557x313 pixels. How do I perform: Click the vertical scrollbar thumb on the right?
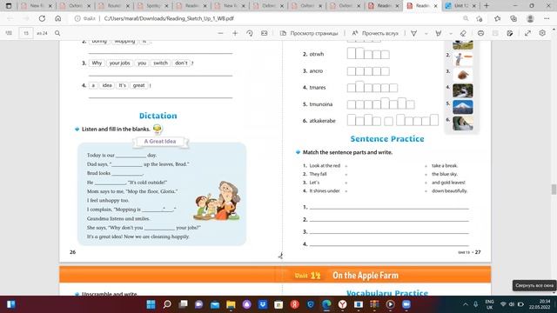click(x=554, y=190)
